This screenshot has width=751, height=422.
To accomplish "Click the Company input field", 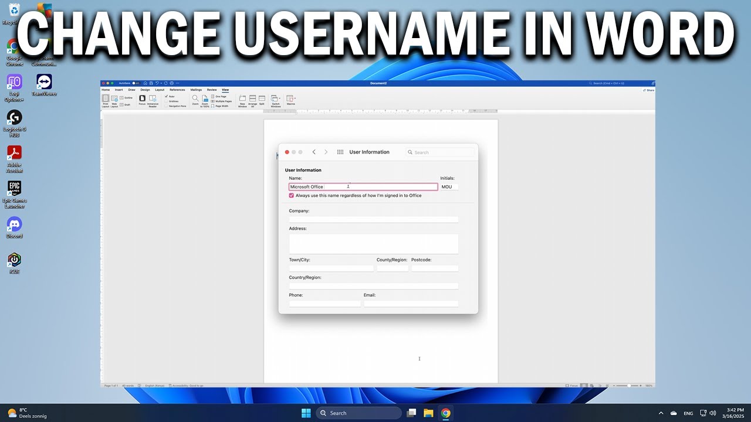I will point(374,220).
